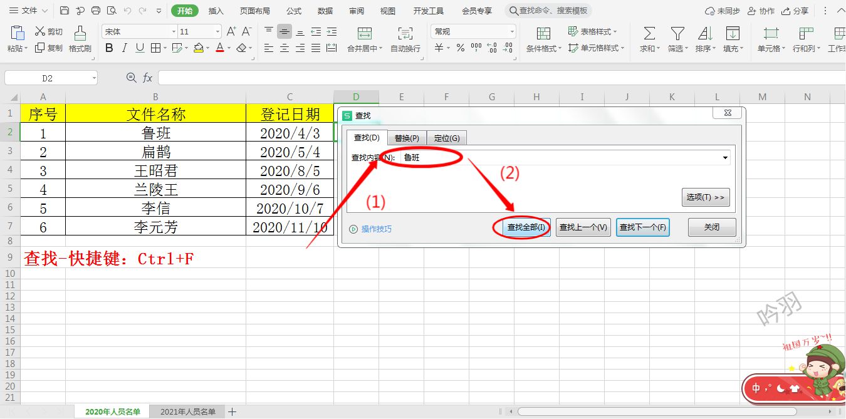Click the cell borders icon
Image resolution: width=846 pixels, height=419 pixels.
click(154, 48)
